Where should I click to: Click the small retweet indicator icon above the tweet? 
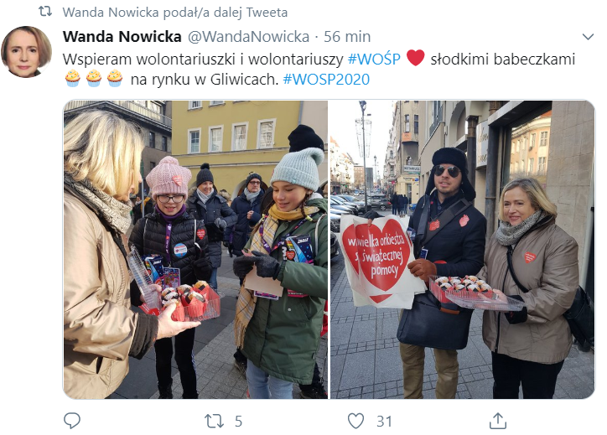45,12
